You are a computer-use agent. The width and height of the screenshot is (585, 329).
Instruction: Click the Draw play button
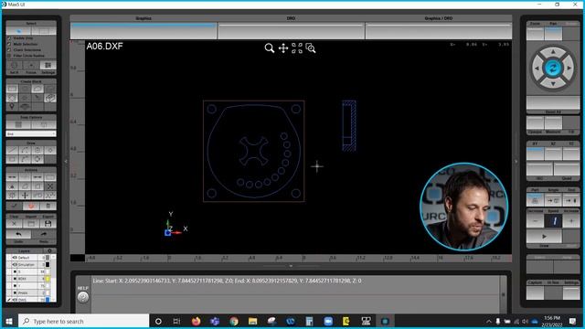pyautogui.click(x=544, y=237)
